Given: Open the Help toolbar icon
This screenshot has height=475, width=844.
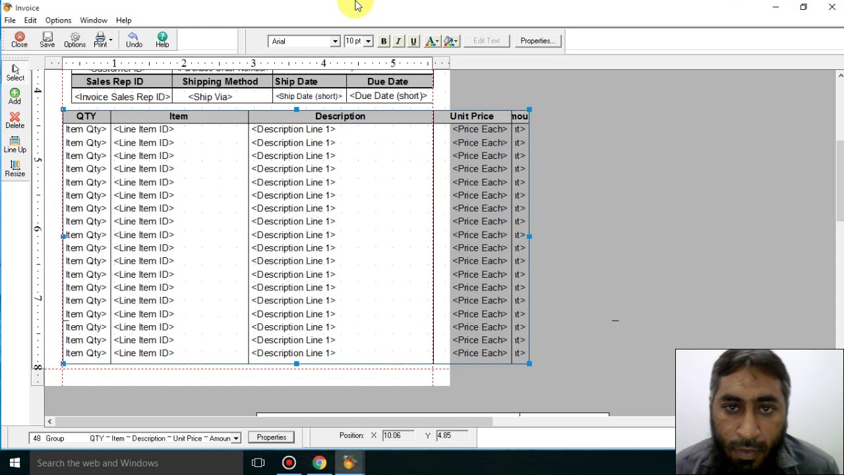Looking at the screenshot, I should pos(162,40).
